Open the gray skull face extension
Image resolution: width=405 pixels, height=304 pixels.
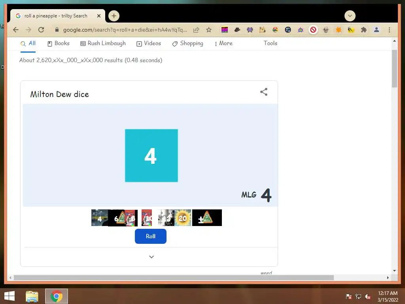pyautogui.click(x=326, y=30)
